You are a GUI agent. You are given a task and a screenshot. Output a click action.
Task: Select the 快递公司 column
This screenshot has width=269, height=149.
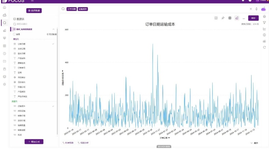22,87
